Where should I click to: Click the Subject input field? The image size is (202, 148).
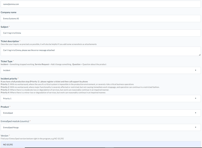101,33
